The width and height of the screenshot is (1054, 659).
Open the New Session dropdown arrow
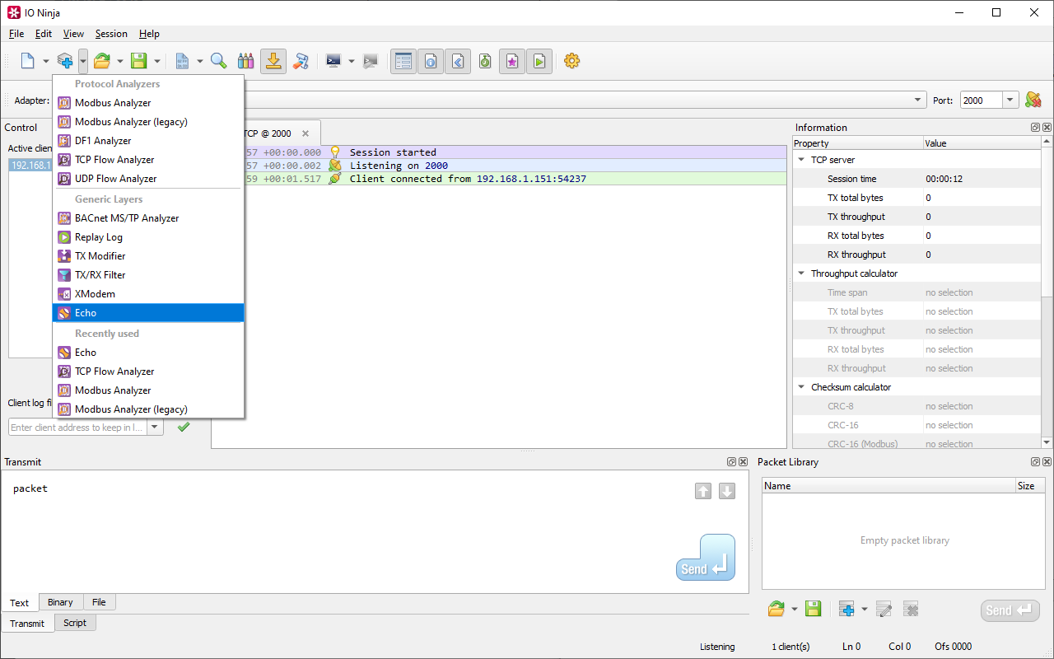pyautogui.click(x=46, y=61)
